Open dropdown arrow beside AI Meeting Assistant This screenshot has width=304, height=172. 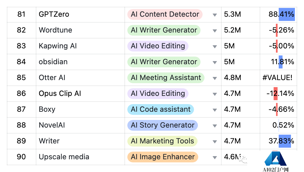coord(215,78)
